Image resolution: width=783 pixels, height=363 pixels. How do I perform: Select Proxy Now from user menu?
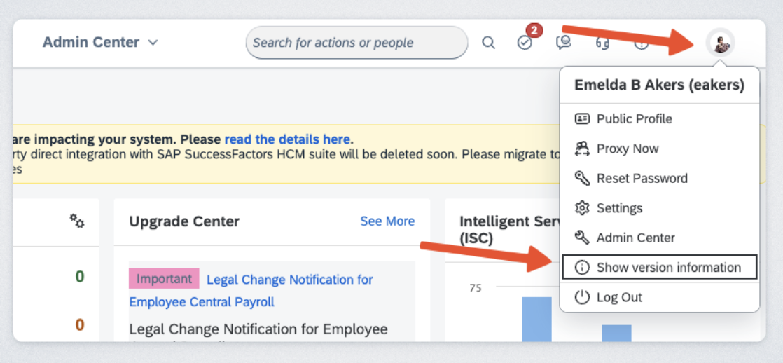[x=627, y=149]
